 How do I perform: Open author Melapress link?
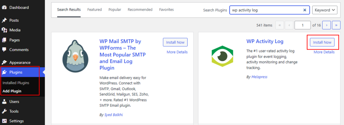click(259, 77)
